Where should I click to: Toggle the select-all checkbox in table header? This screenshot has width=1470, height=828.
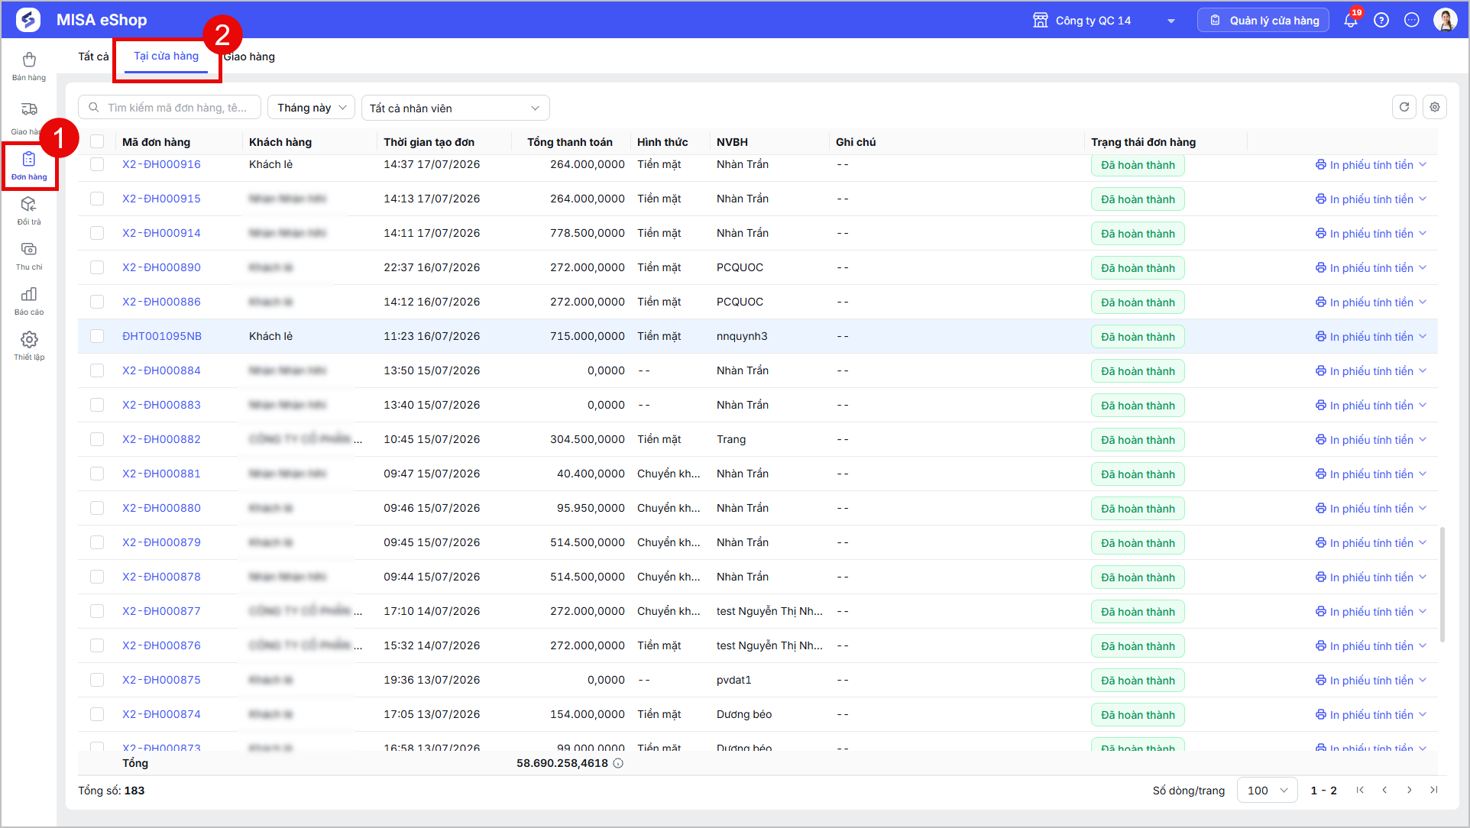pos(97,141)
